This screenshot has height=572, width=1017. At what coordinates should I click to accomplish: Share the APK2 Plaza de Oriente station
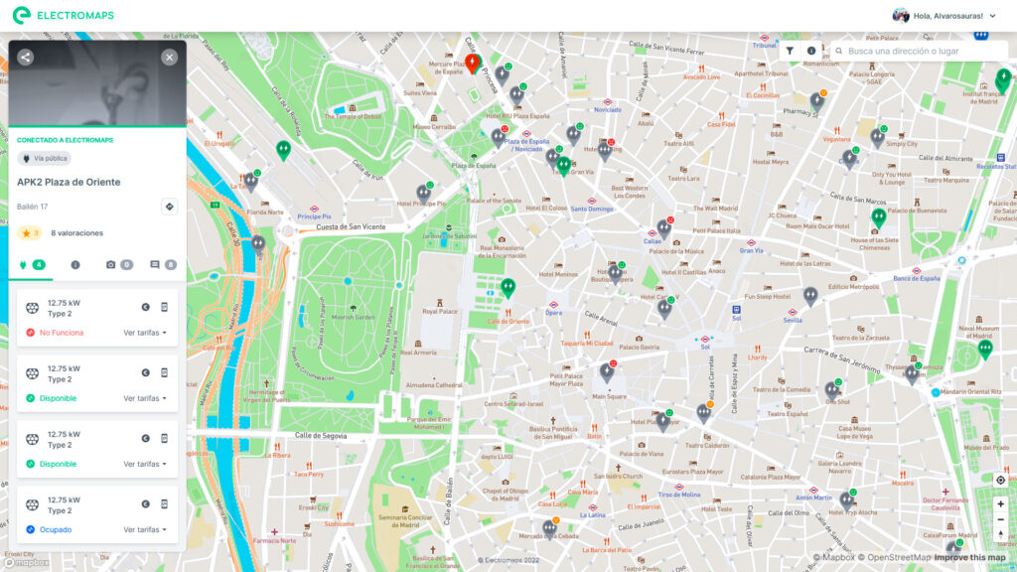click(x=25, y=57)
